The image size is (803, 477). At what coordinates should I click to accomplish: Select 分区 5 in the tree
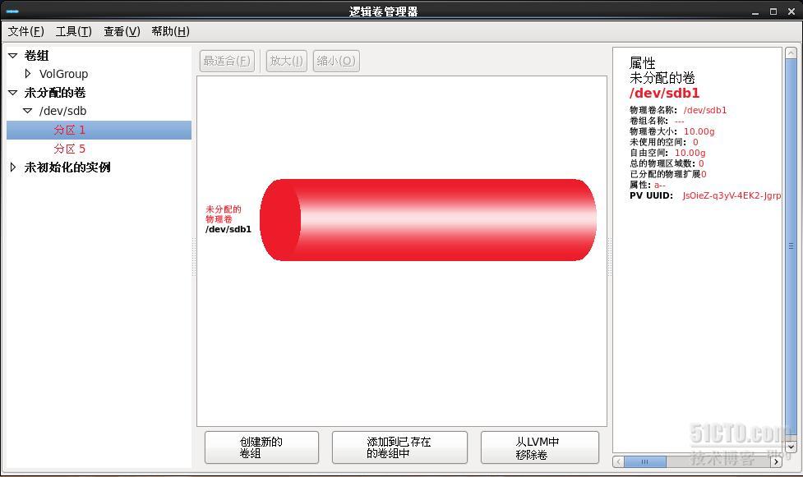point(69,149)
